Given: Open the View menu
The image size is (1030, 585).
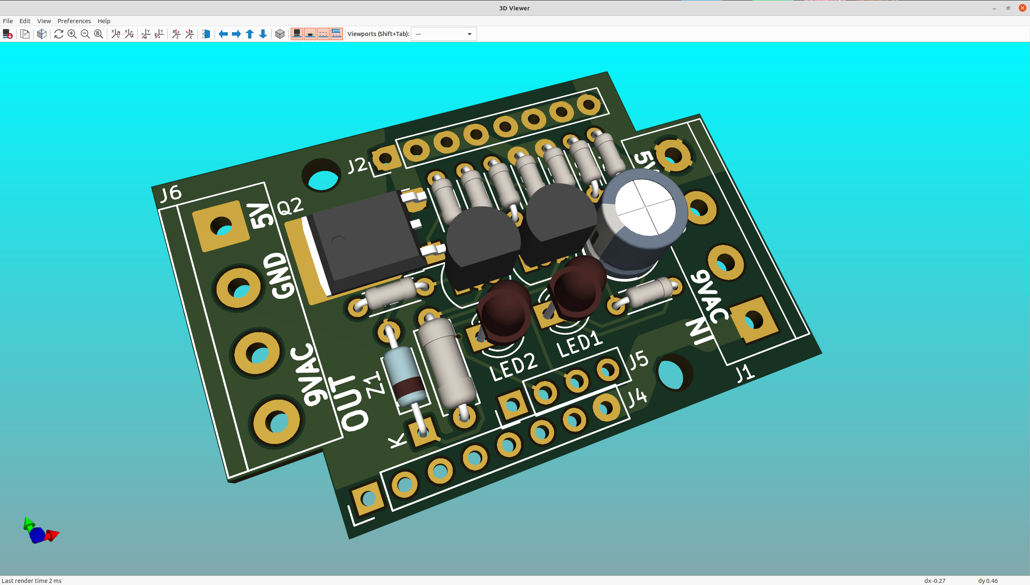Looking at the screenshot, I should 44,21.
